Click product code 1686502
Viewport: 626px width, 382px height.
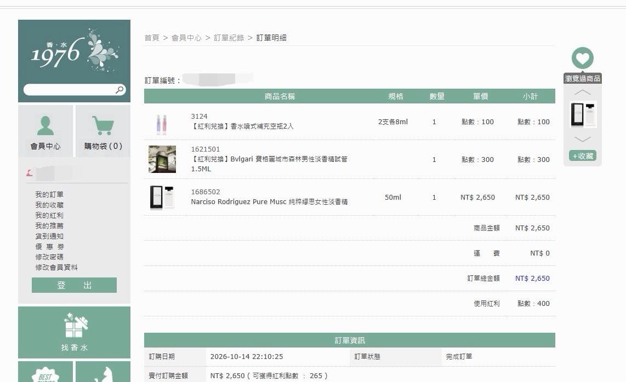pos(205,192)
